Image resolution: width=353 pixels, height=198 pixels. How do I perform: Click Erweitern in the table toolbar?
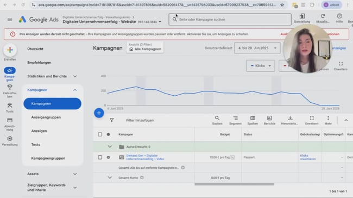[x=312, y=121]
